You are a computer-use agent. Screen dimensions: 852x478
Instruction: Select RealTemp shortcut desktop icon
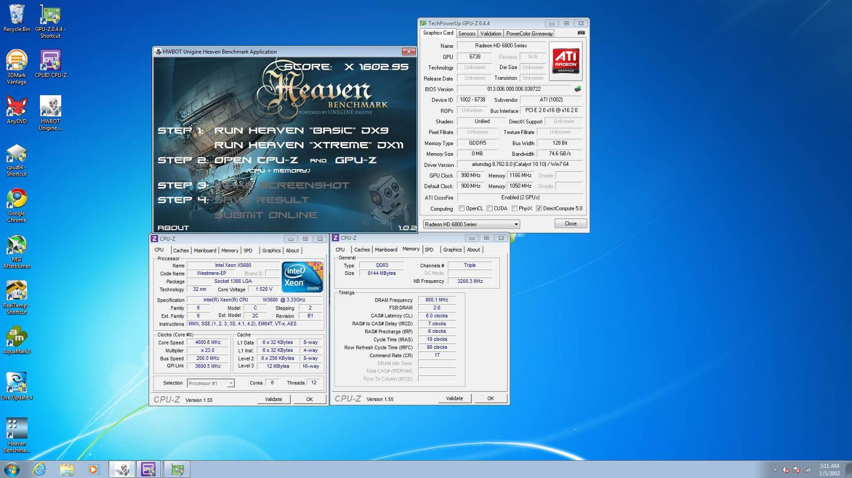click(x=17, y=298)
